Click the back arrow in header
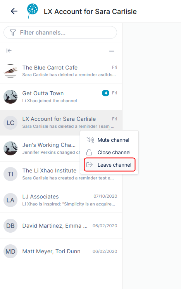This screenshot has height=289, width=181. click(x=14, y=11)
